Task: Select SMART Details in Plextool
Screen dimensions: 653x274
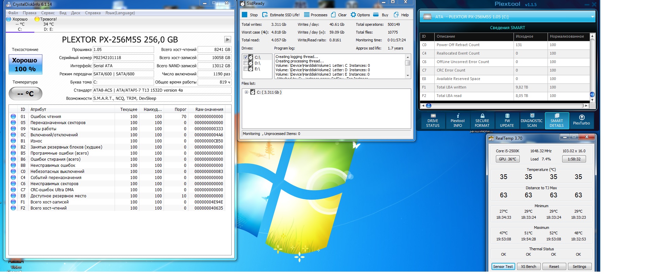Action: click(557, 121)
